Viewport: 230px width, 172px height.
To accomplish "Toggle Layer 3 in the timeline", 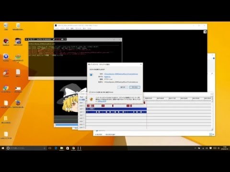I will 81,108.
